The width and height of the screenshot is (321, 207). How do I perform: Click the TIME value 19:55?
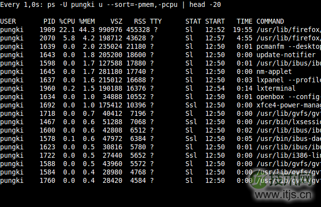(242, 30)
